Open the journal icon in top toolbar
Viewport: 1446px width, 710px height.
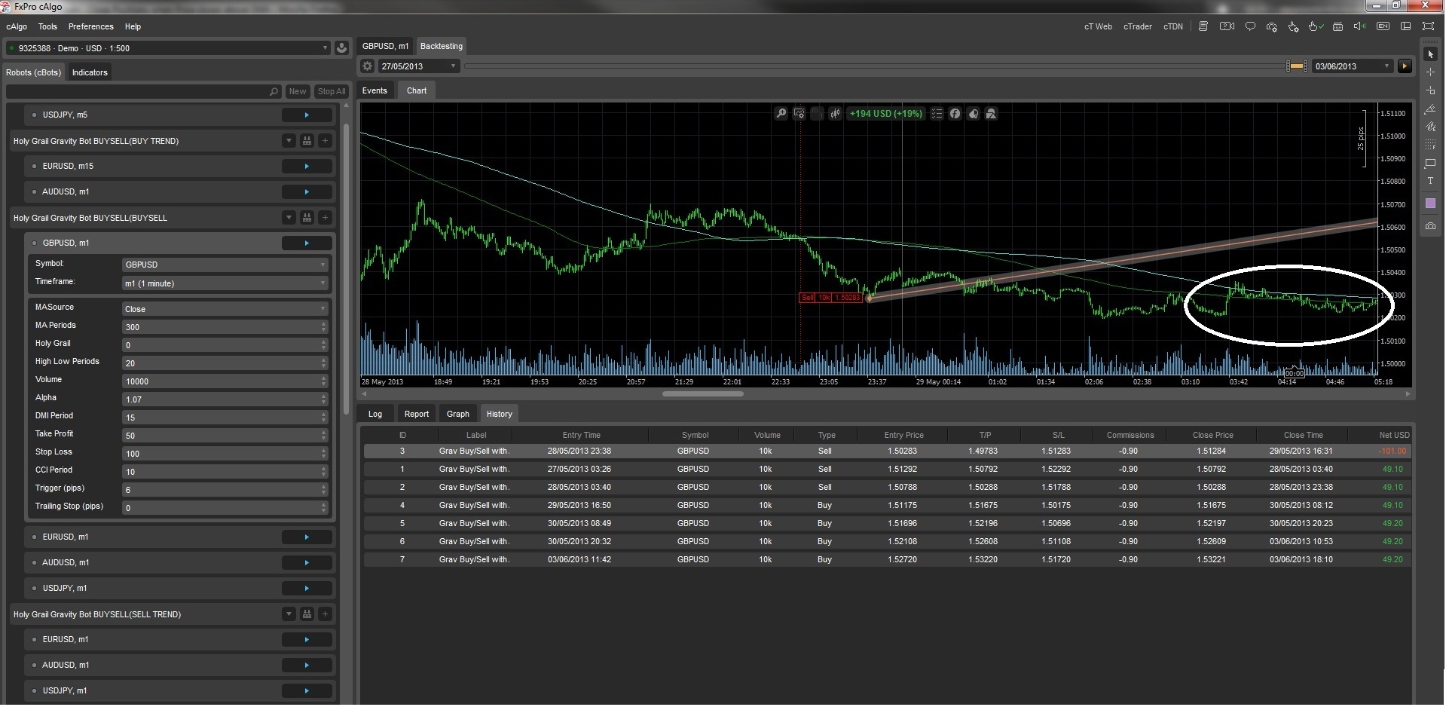coord(1203,26)
